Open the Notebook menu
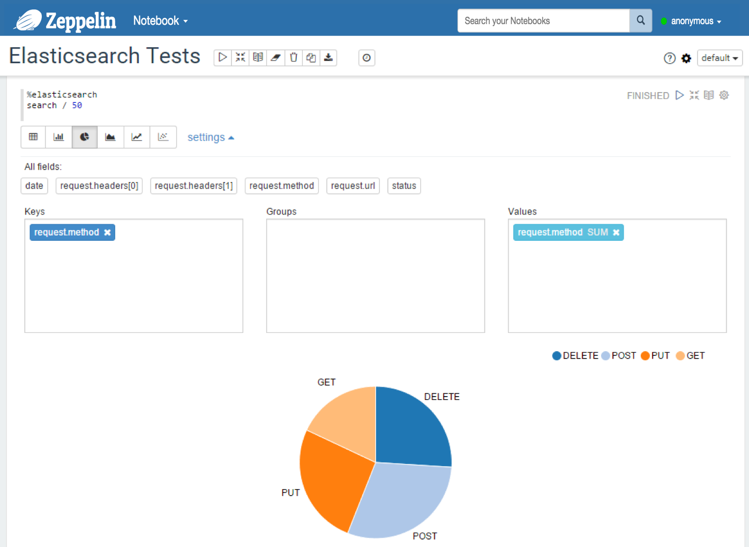 160,21
